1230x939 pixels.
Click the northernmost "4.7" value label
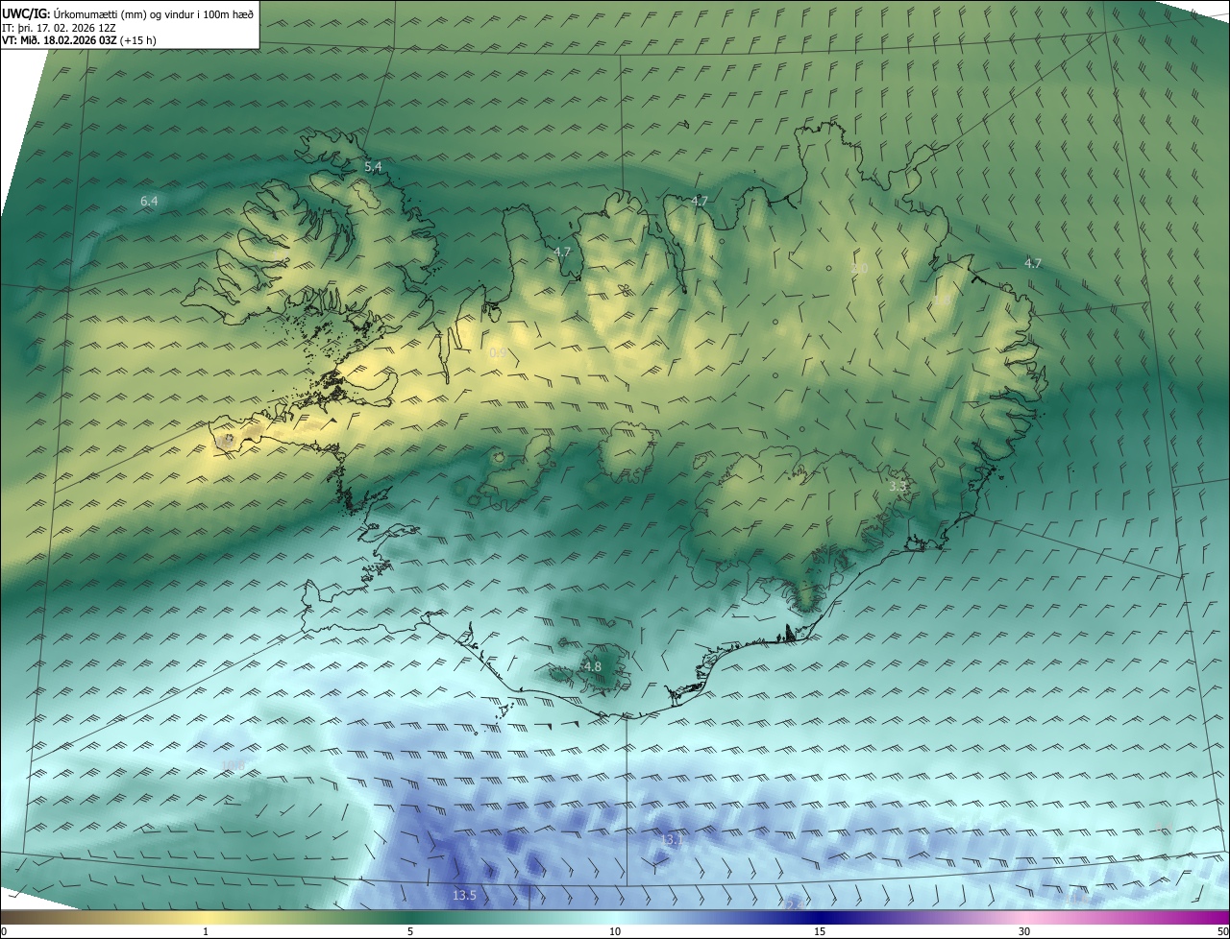click(700, 201)
